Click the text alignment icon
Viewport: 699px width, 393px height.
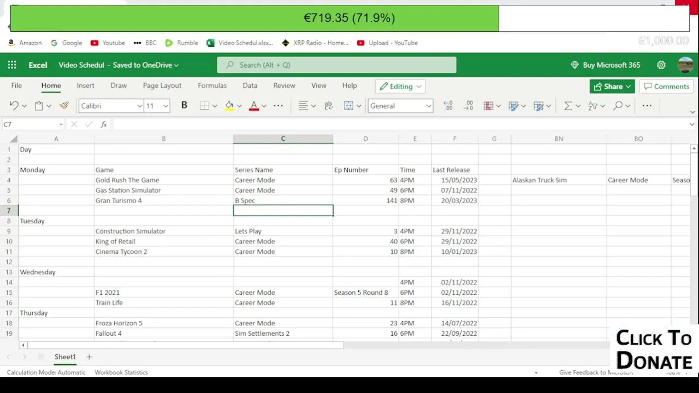[303, 106]
